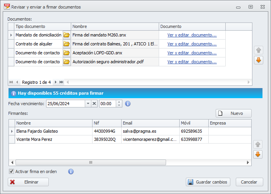This screenshot has height=194, width=271.
Task: Select Firma del contrato Balmes cell
Action: pos(115,44)
